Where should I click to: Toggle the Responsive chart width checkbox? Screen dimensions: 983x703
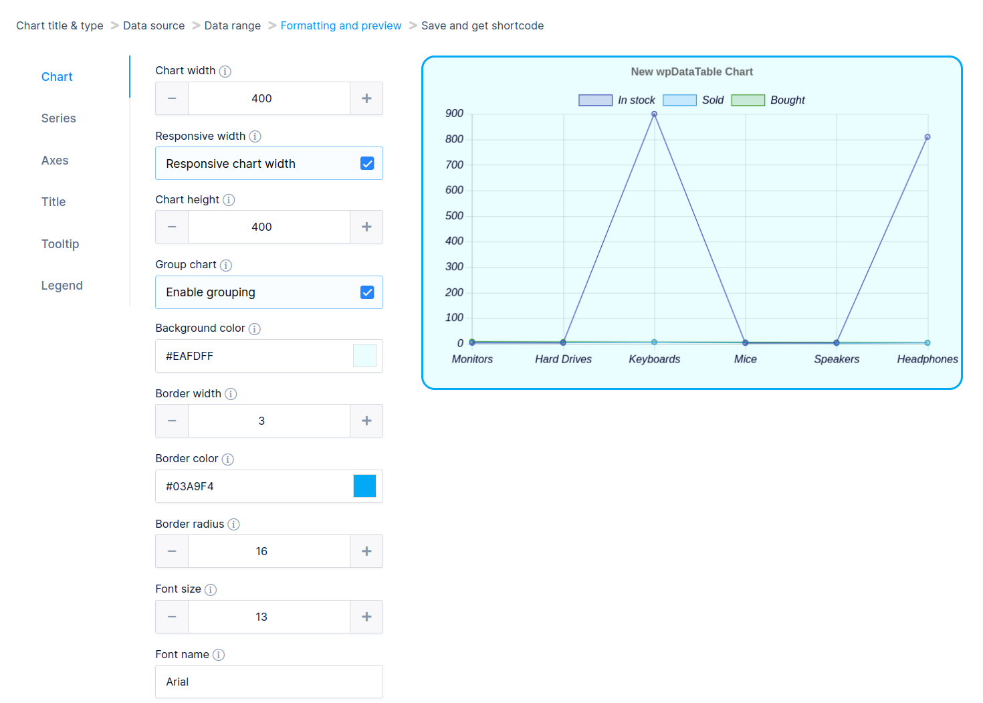coord(367,164)
